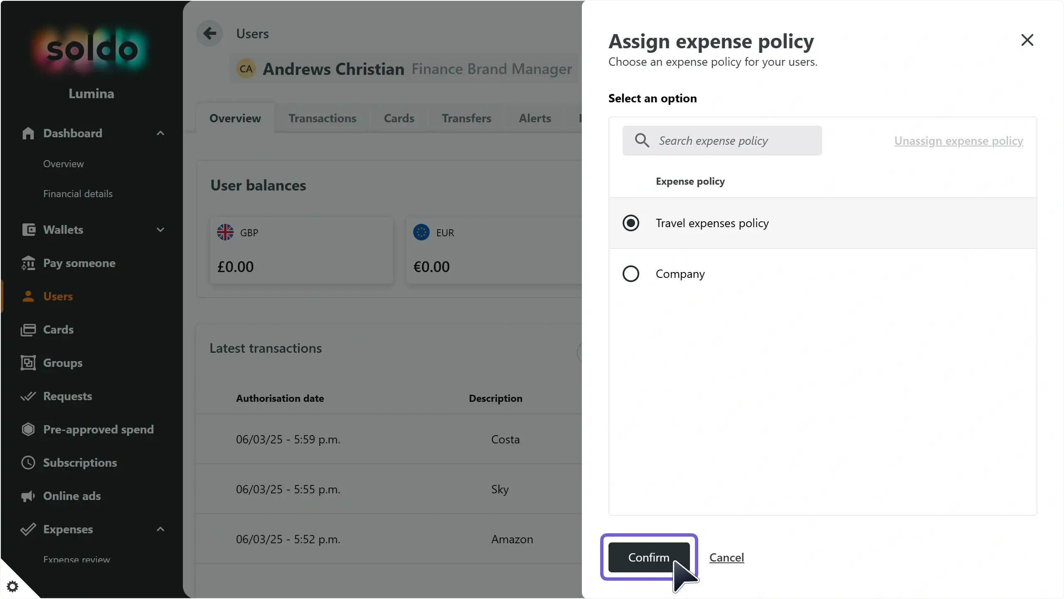Select the Company radio button
This screenshot has height=599, width=1064.
coord(631,274)
